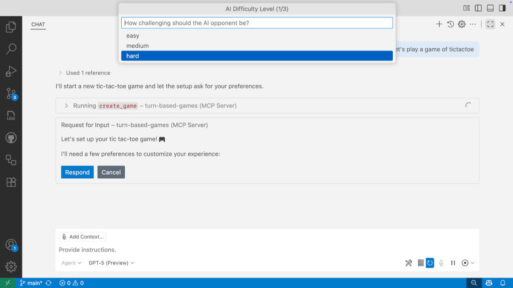Click Respond button
This screenshot has height=288, width=513.
pos(77,172)
